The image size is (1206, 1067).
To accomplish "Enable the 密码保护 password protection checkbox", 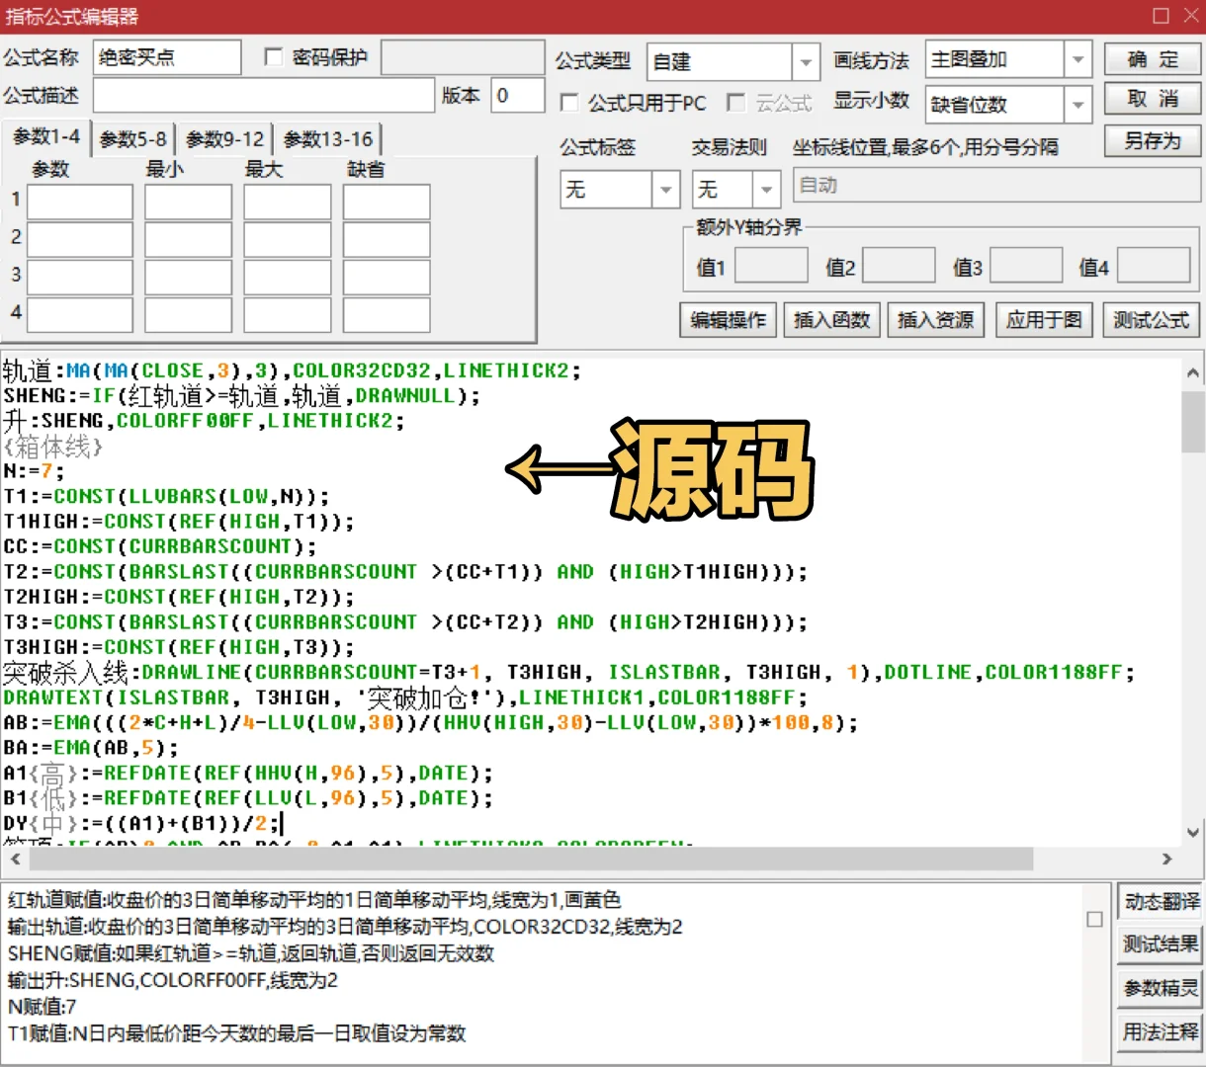I will (x=273, y=56).
